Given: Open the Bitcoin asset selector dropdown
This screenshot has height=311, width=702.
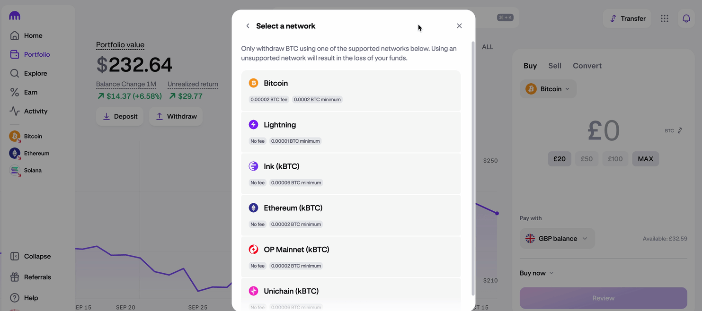Looking at the screenshot, I should pos(548,88).
